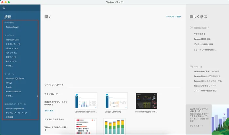The width and height of the screenshot is (229, 135).
Task: Connect to Microsoft Excel file
Action: [12, 40]
